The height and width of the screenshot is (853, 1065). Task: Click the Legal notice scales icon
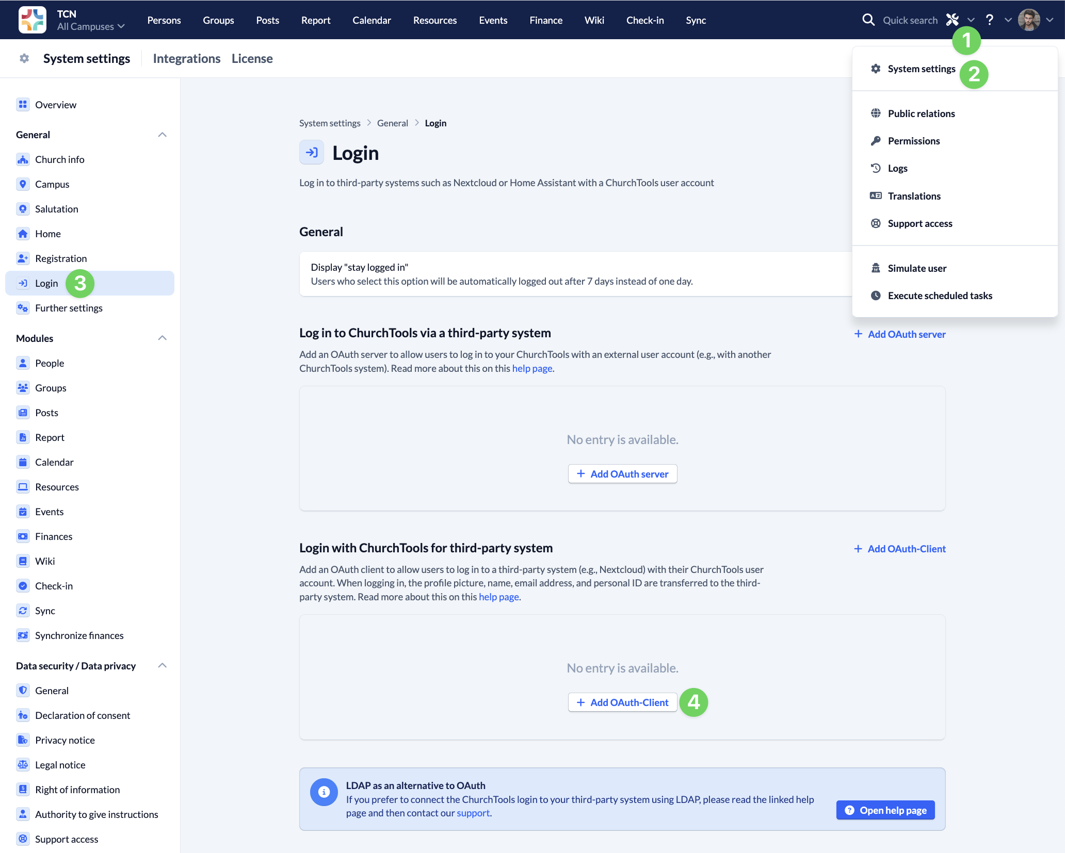click(x=23, y=765)
